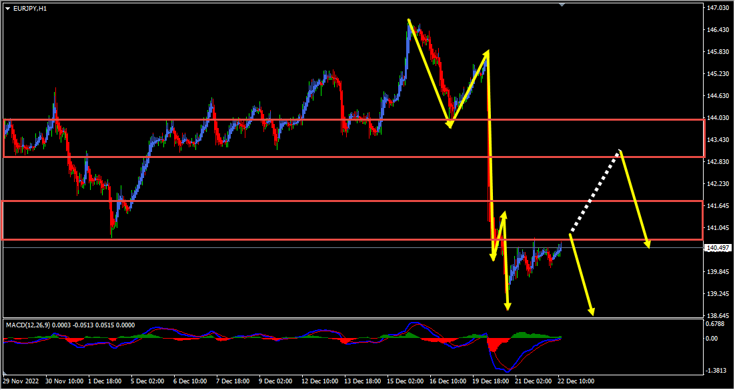The height and width of the screenshot is (390, 735).
Task: Click the 145.230 price axis label
Action: [717, 73]
